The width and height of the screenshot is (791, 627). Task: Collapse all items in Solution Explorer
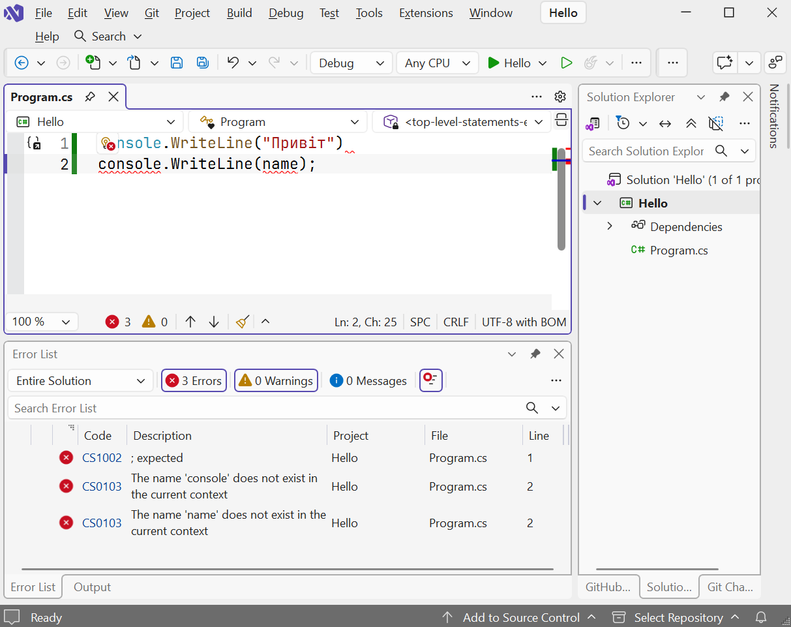click(691, 123)
